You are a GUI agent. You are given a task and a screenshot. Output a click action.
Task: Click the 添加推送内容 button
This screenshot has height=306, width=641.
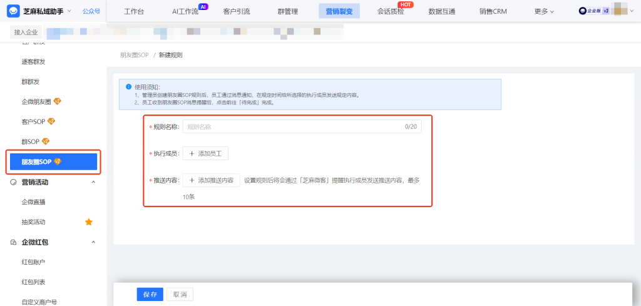pyautogui.click(x=212, y=180)
